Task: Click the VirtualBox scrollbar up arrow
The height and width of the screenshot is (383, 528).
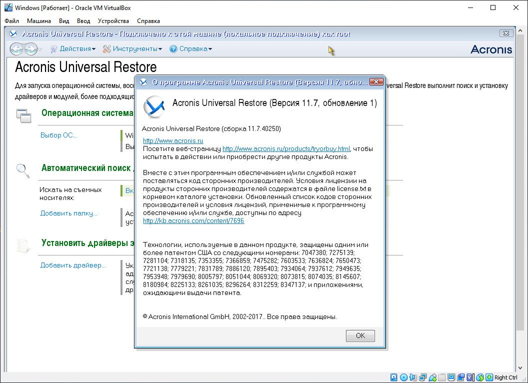Action: (520, 30)
